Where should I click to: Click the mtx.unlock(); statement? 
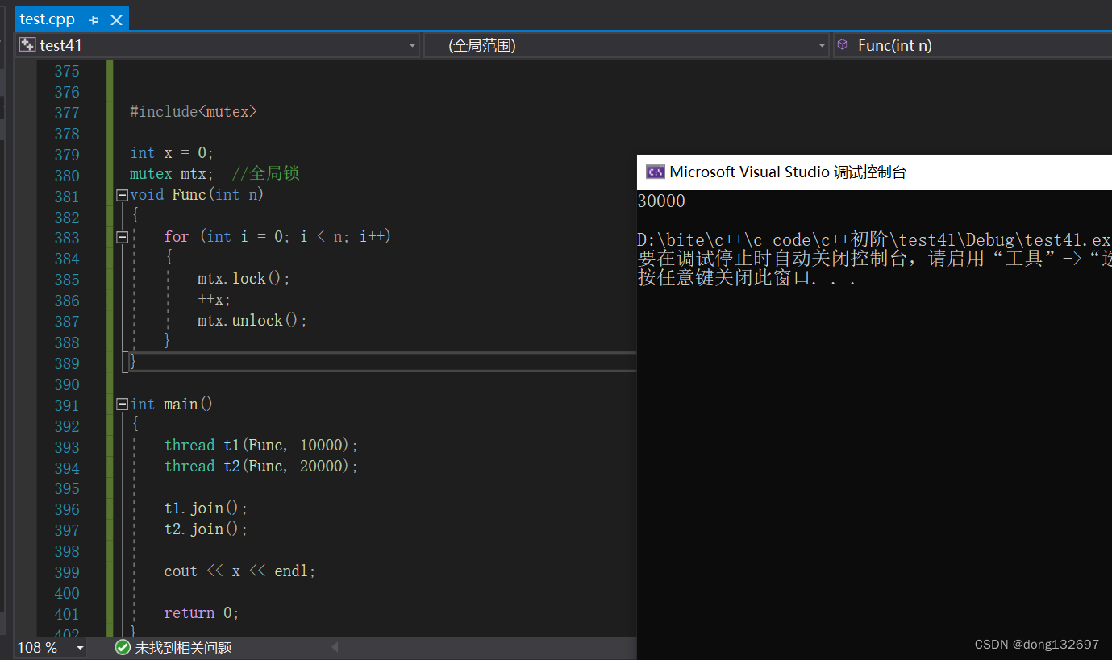click(x=252, y=320)
